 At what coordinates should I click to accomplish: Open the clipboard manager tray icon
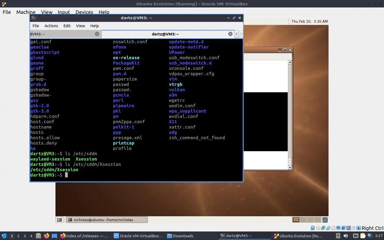click(x=363, y=236)
